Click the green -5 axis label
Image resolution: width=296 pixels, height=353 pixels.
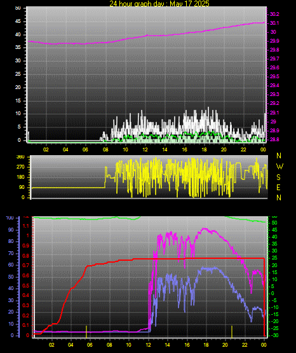274,301
